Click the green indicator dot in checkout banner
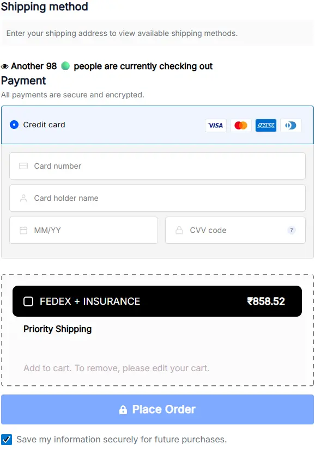Viewport: 315px width, 450px height. point(65,66)
